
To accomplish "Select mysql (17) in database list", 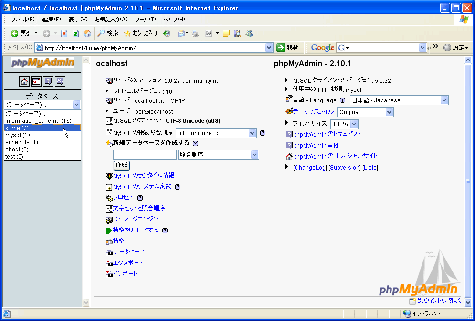I will (x=42, y=135).
